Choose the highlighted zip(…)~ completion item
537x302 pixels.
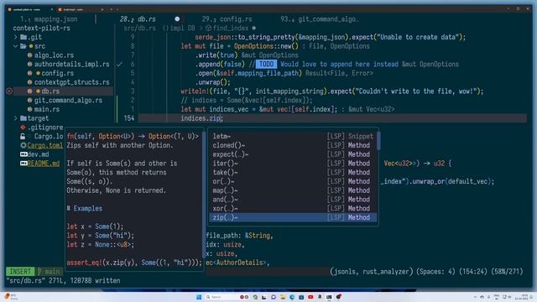[x=293, y=217]
